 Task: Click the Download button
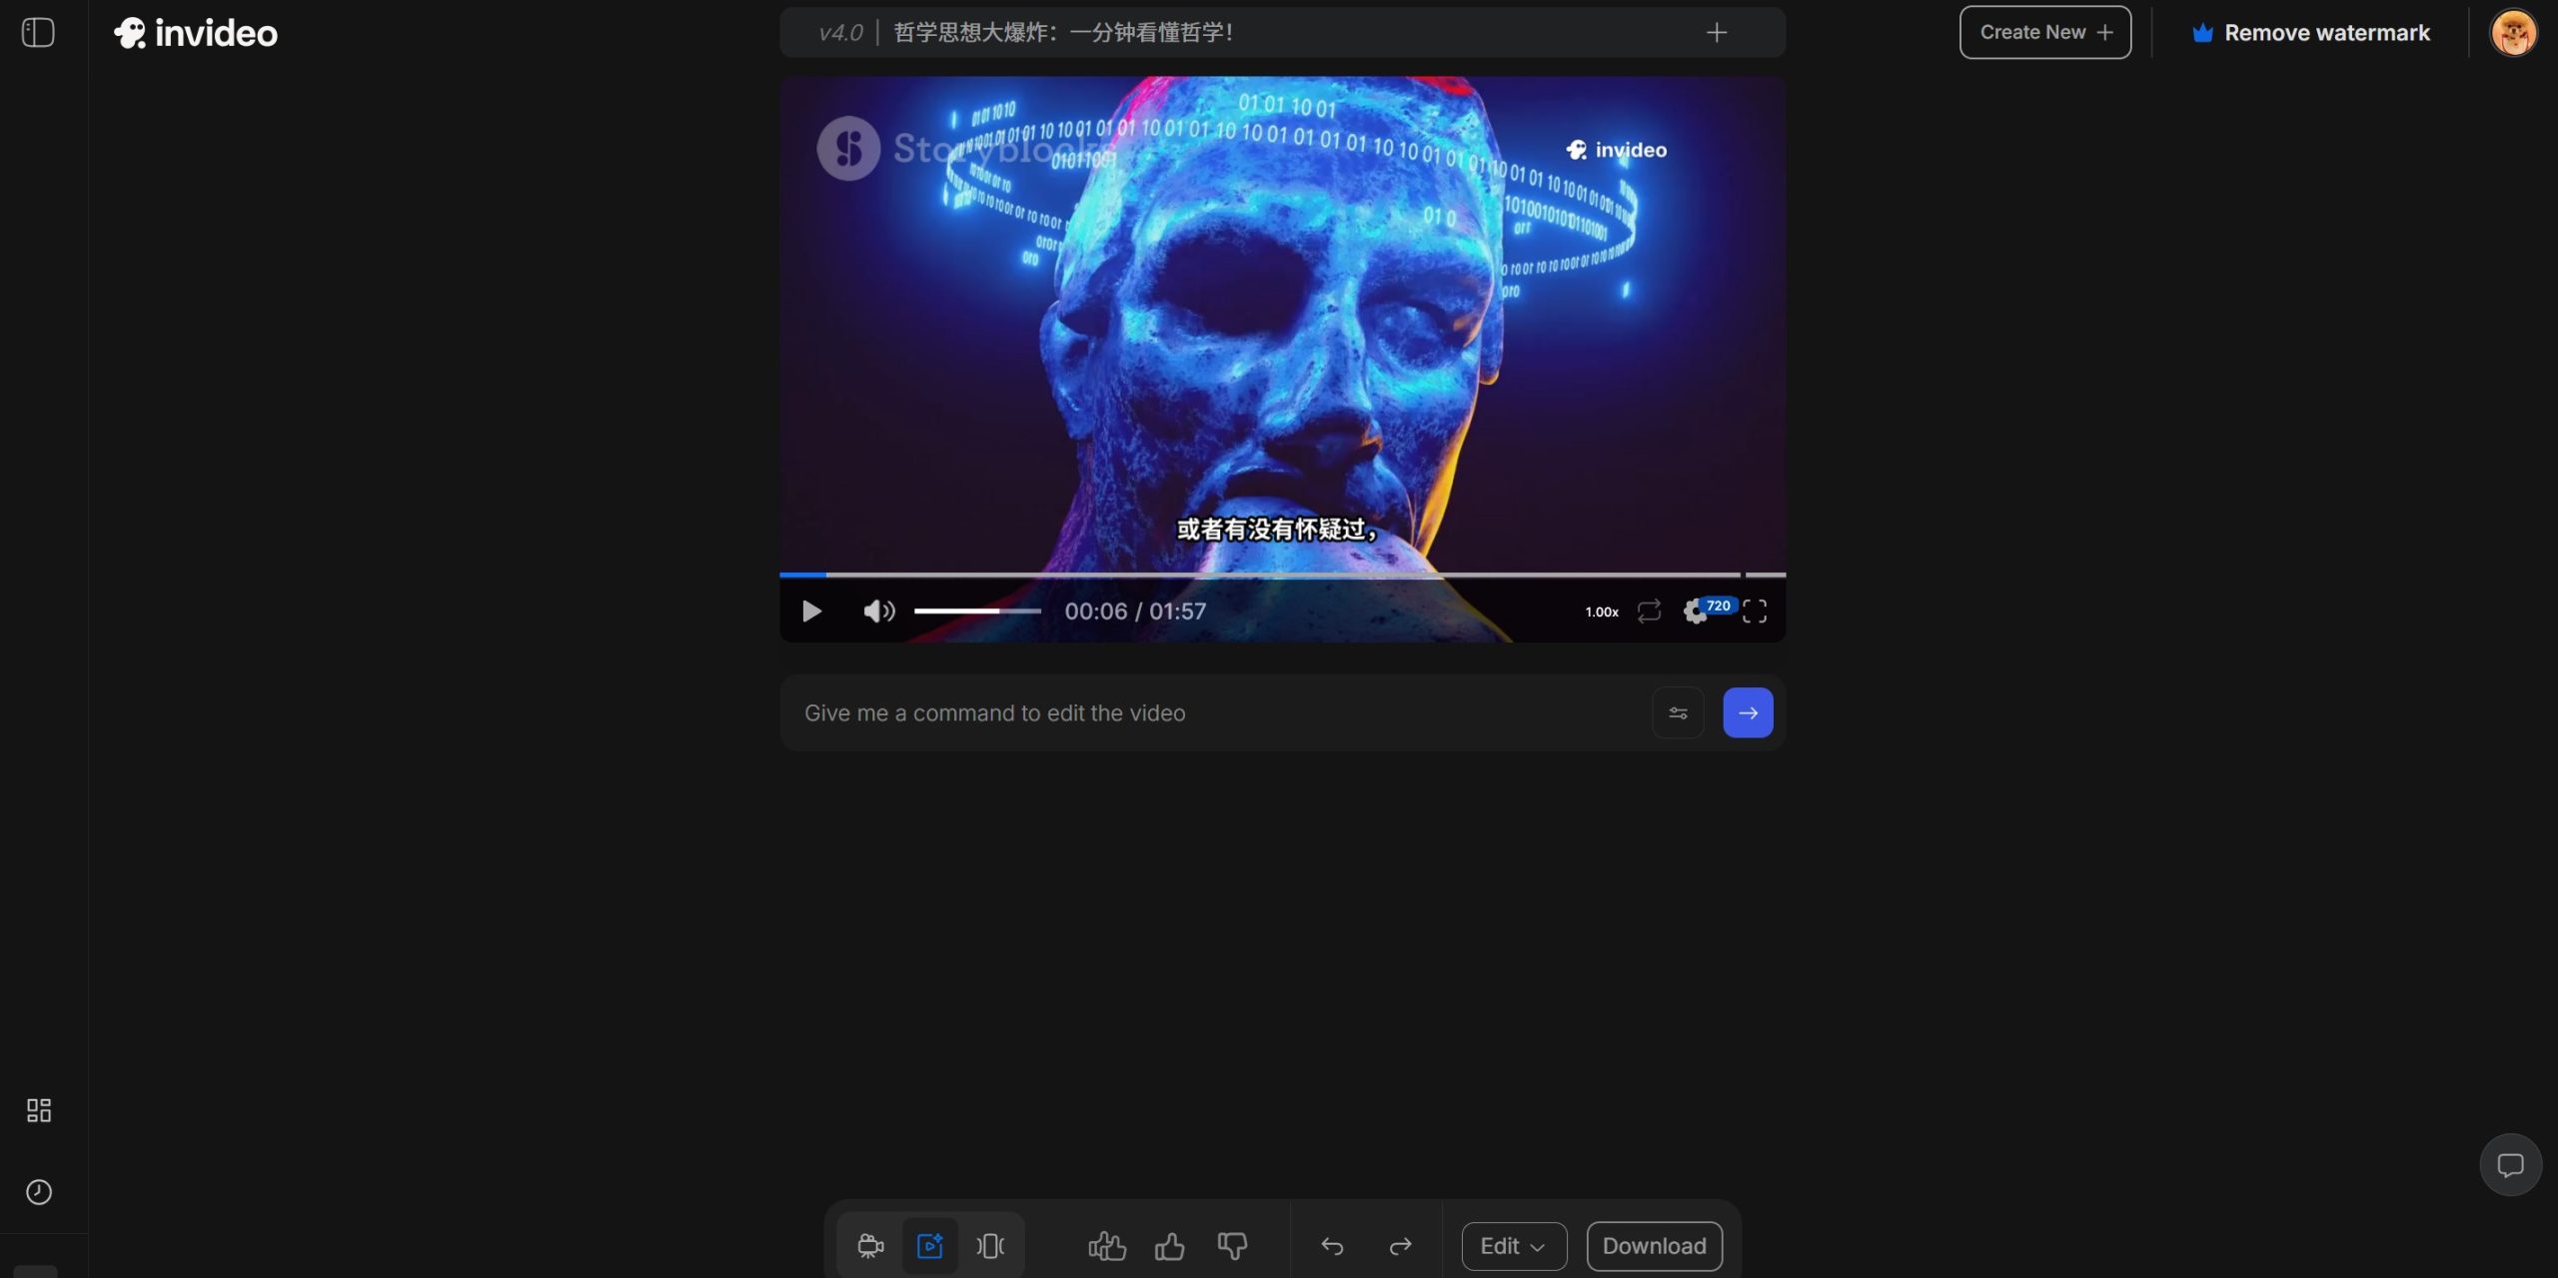[1654, 1245]
